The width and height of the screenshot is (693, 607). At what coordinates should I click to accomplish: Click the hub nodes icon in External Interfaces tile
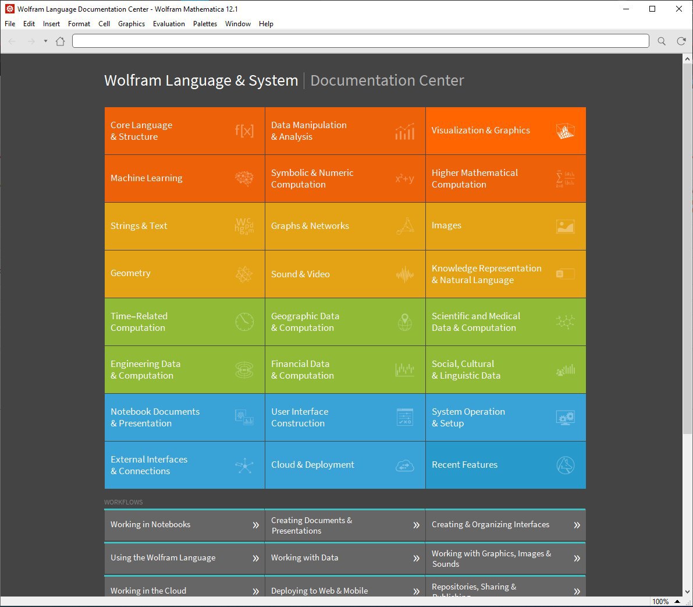point(244,465)
